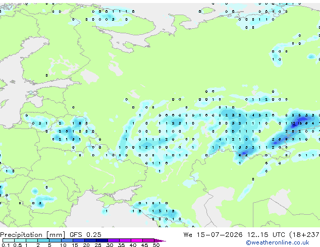
Task: Choose the 40–45 mm legend color box
Action: point(137,240)
